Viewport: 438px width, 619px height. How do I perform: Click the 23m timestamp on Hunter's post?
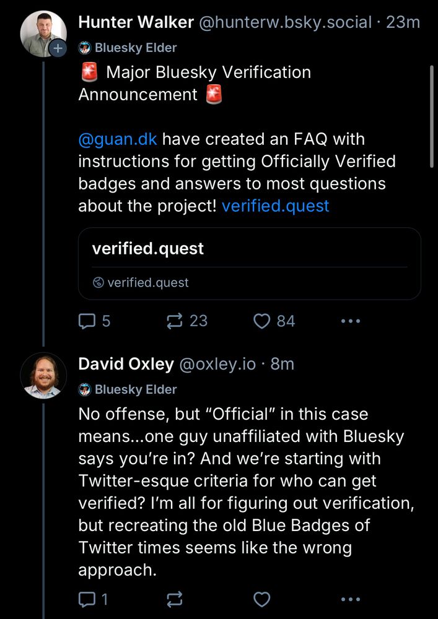(403, 23)
